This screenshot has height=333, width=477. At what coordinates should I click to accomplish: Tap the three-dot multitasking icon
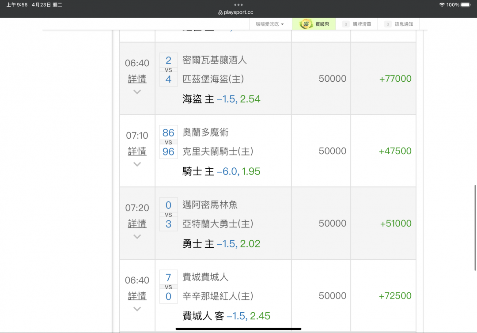point(238,4)
